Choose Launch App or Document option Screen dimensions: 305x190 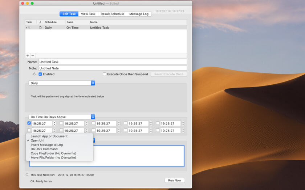49,136
